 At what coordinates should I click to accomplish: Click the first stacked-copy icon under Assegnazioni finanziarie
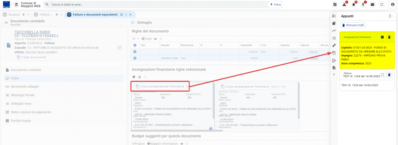pos(134,77)
